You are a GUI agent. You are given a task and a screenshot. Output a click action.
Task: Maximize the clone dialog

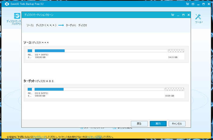click(x=183, y=15)
